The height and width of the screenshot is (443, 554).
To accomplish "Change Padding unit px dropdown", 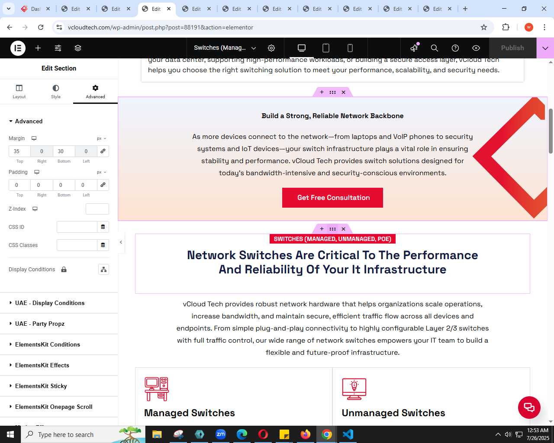I will (101, 172).
